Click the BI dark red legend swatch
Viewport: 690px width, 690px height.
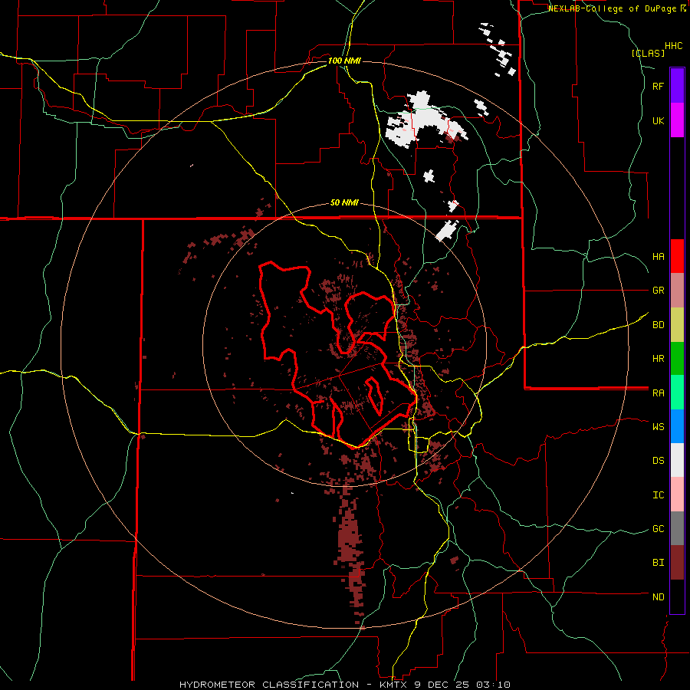tap(677, 563)
